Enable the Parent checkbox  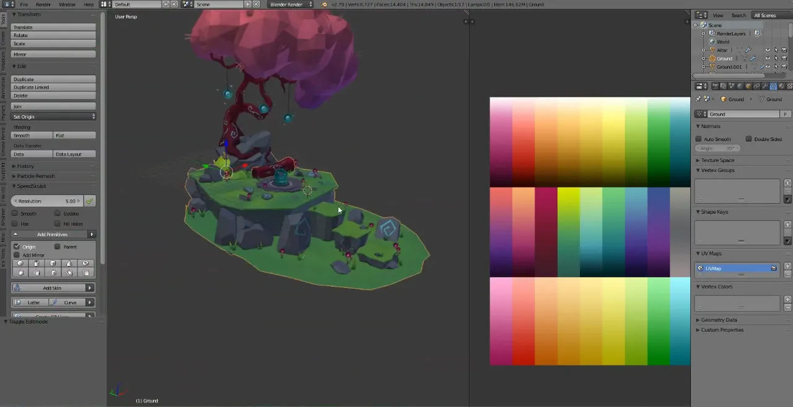(x=57, y=247)
